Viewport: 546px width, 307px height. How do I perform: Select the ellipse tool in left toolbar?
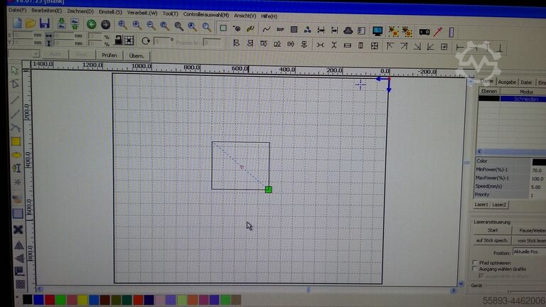point(16,153)
